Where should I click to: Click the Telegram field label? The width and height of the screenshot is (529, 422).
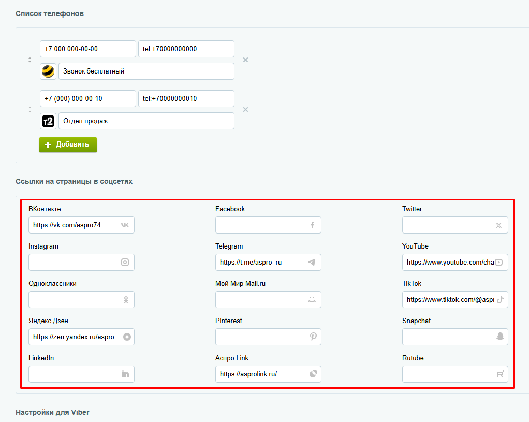click(x=229, y=246)
